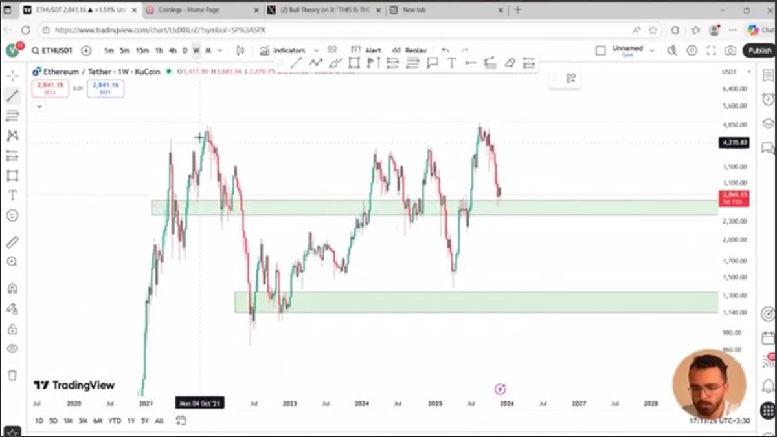Click the add symbol plus button
Screen dimensions: 777x437
tap(86, 50)
